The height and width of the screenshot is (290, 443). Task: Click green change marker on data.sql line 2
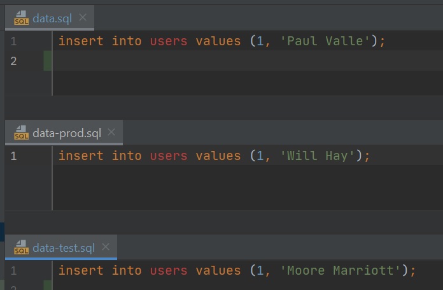point(48,61)
